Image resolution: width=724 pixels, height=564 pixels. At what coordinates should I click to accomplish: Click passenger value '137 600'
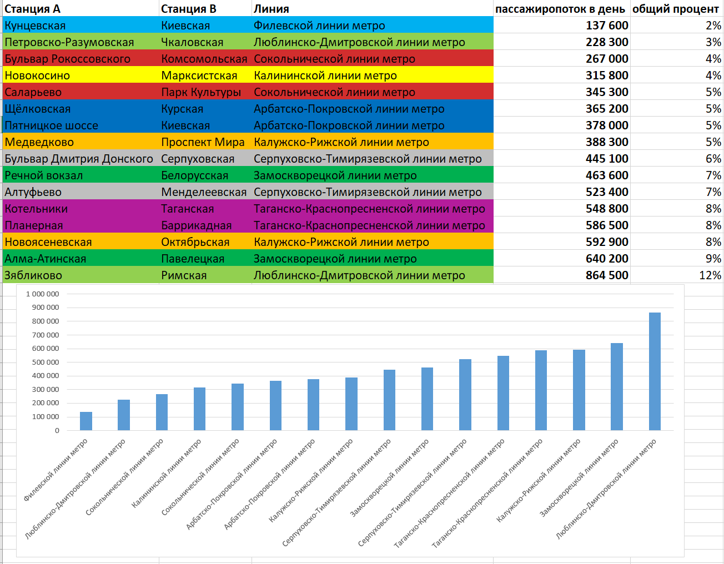(x=561, y=25)
